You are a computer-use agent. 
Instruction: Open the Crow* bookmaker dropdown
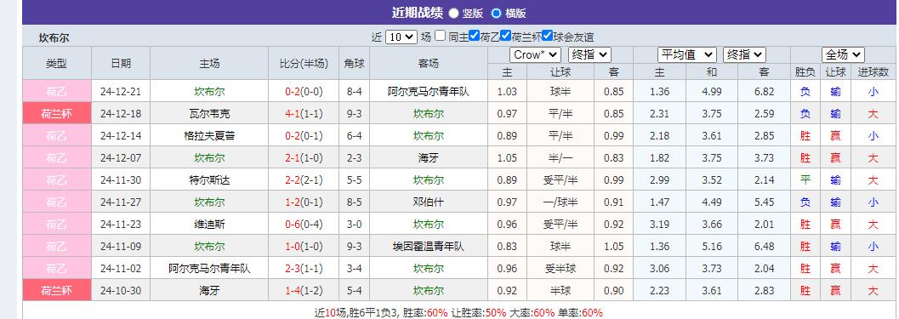535,55
